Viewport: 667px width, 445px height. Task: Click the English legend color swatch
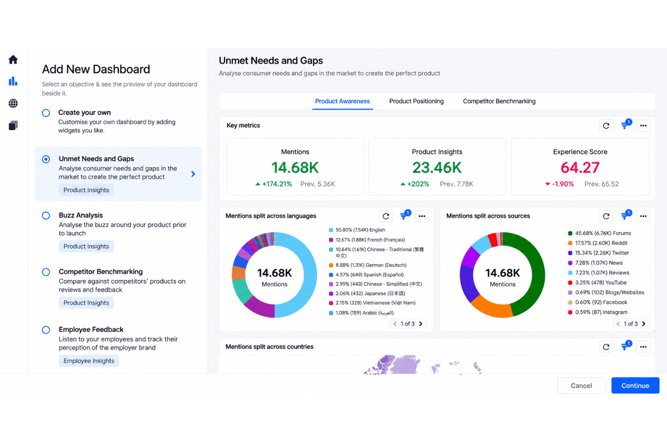(x=331, y=230)
